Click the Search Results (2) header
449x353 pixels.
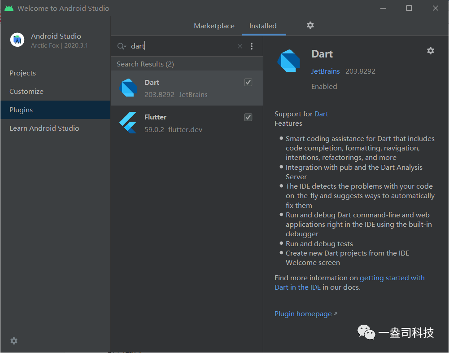[x=145, y=64]
